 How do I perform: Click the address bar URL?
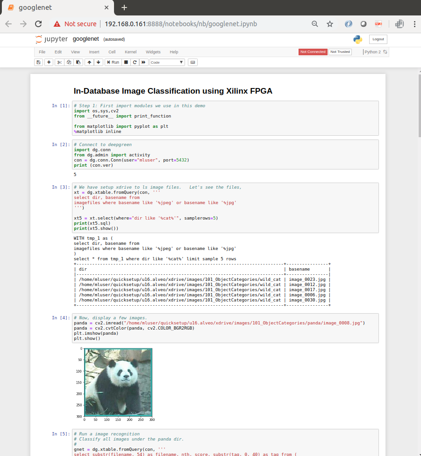click(x=180, y=24)
